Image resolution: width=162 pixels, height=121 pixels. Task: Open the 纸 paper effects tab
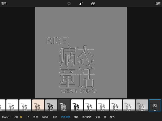(105, 117)
